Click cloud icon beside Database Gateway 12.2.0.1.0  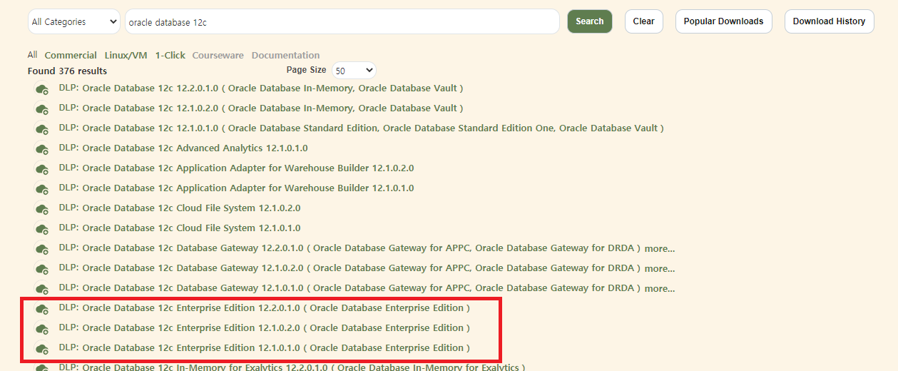[42, 249]
